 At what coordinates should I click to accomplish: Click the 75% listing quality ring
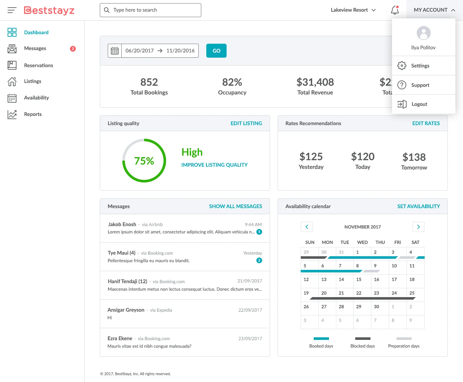(x=144, y=161)
